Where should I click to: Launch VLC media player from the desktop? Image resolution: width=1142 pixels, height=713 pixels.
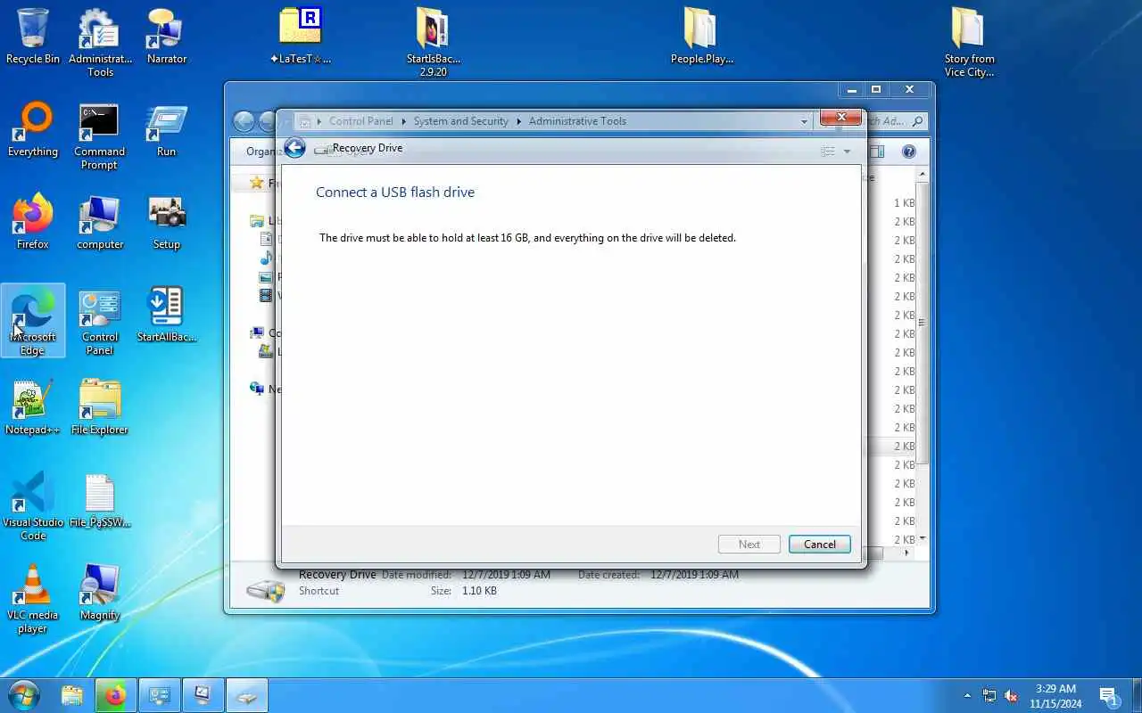coord(33,599)
